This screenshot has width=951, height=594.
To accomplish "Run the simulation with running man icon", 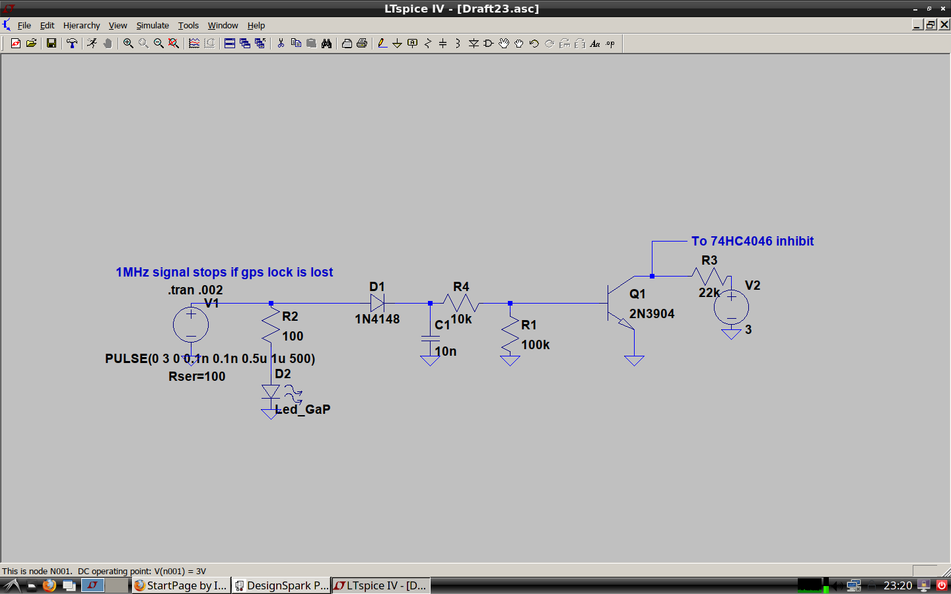I will [x=92, y=44].
